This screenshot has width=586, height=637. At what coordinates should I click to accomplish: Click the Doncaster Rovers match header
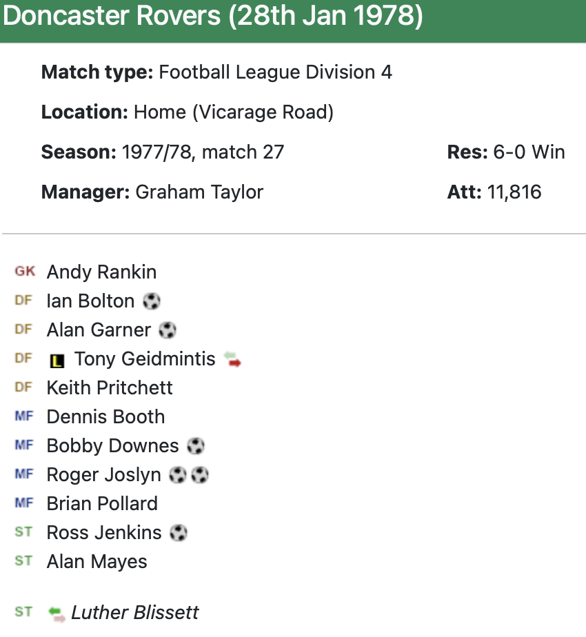[x=212, y=18]
